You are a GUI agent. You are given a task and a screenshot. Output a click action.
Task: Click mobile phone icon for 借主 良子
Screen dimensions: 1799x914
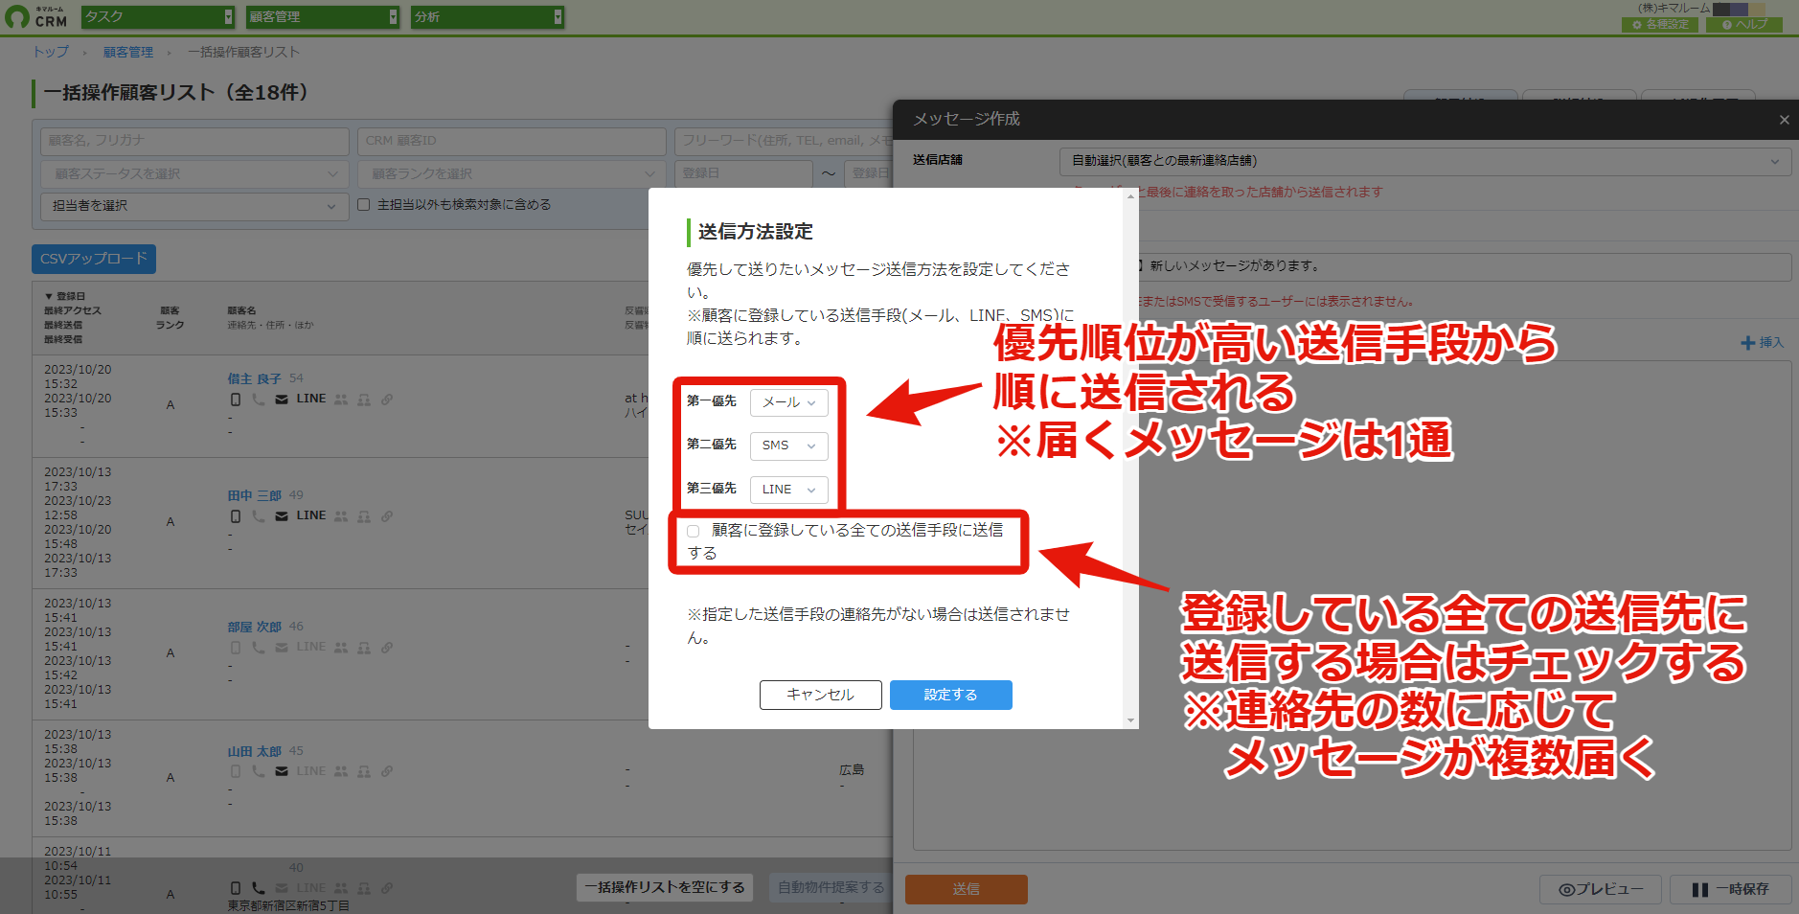[236, 400]
